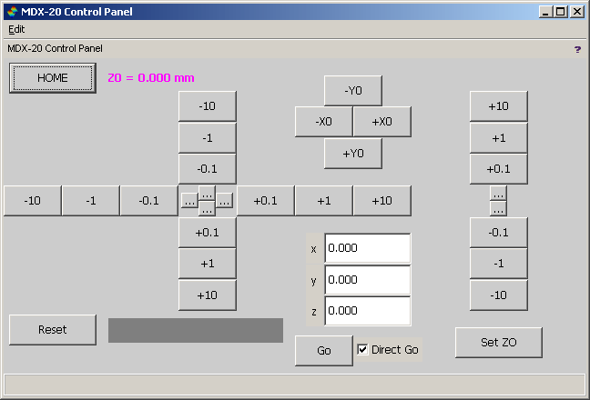Click -0.1 in the center vertical column
The image size is (590, 400).
[x=208, y=169]
